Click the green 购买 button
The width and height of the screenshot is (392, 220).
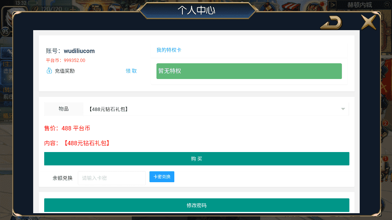click(197, 158)
